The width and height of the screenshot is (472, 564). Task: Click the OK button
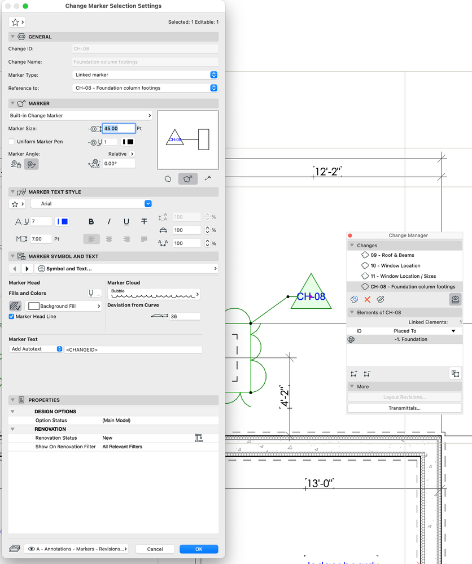(x=199, y=549)
